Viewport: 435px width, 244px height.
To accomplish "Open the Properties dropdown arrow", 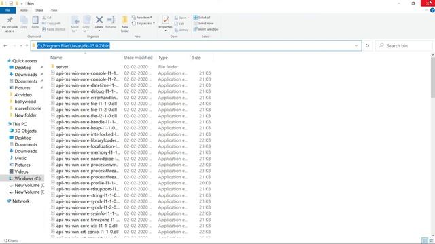I will click(165, 30).
